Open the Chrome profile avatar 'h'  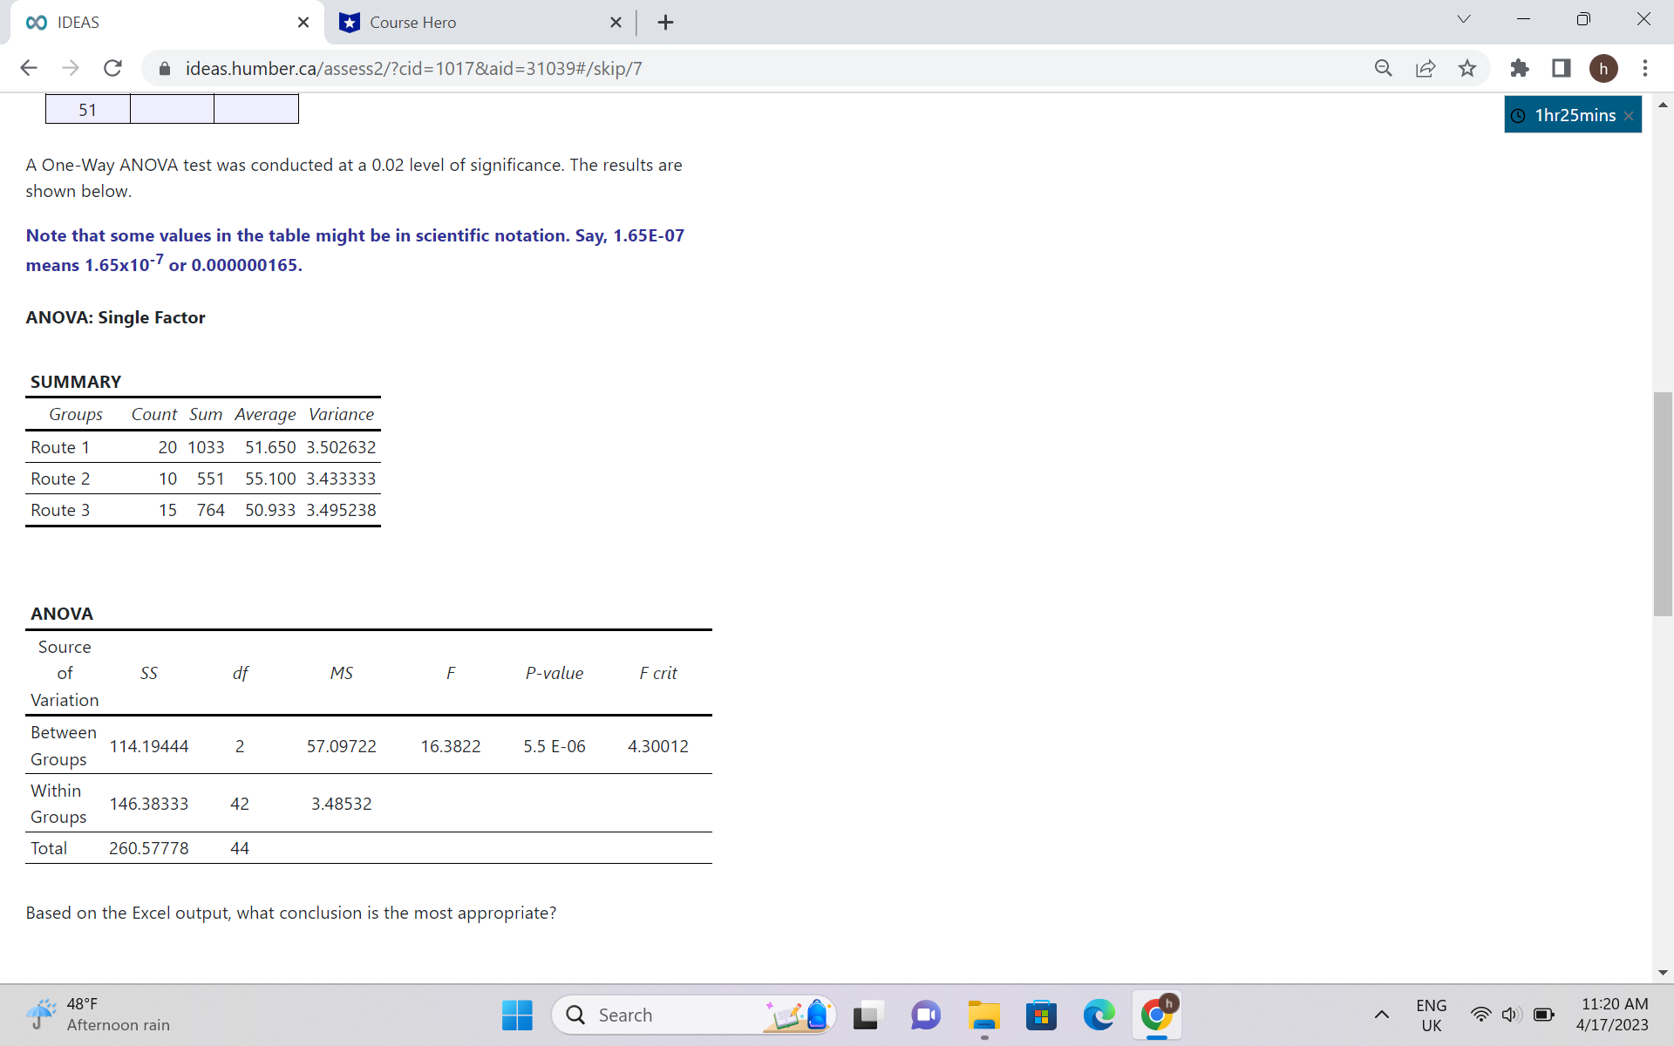(1603, 68)
